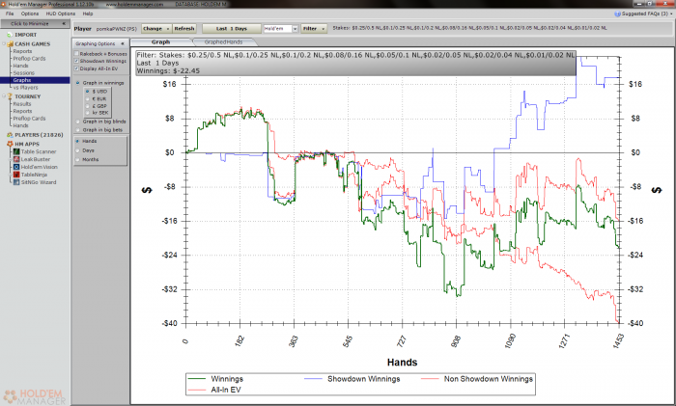Collapse the Graphing Options panel
676x406 pixels.
pyautogui.click(x=122, y=43)
